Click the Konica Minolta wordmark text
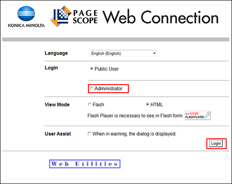Image resolution: width=232 pixels, height=184 pixels. [x=26, y=26]
